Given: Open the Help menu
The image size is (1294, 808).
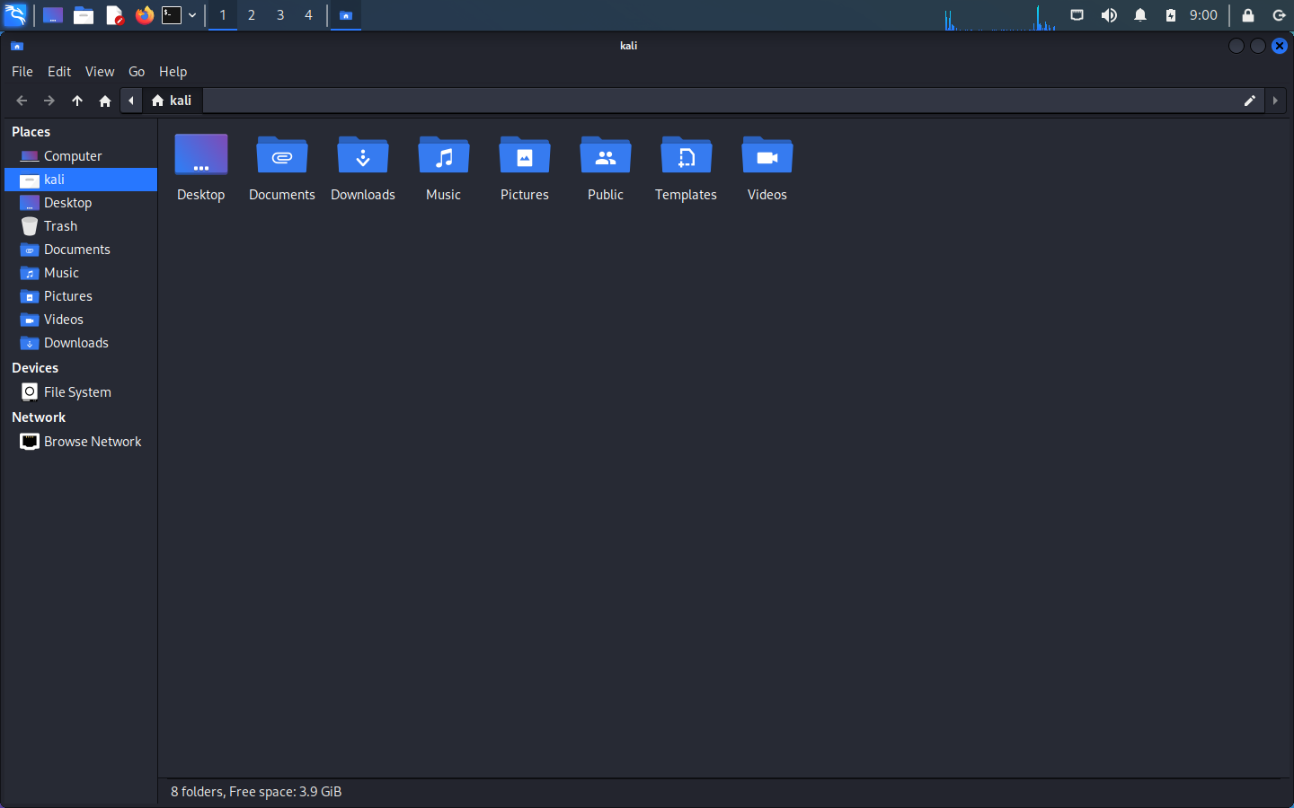Looking at the screenshot, I should click(x=173, y=72).
